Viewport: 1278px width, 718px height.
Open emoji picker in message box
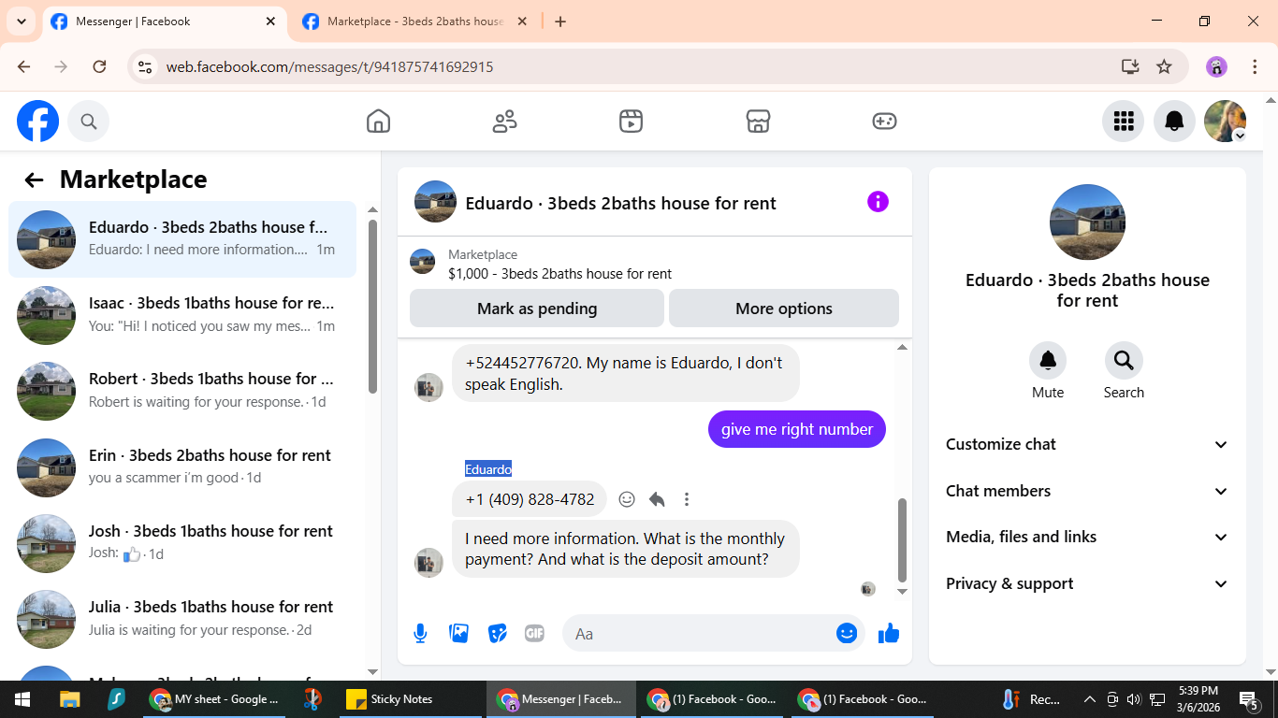pyautogui.click(x=847, y=634)
